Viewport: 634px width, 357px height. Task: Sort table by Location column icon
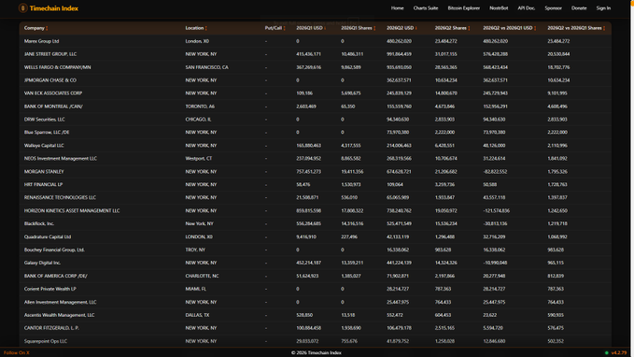tap(206, 28)
